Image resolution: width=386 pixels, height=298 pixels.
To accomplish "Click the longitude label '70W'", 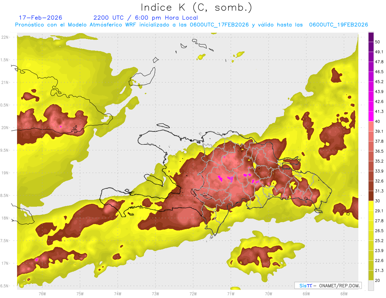I will tap(268, 293).
